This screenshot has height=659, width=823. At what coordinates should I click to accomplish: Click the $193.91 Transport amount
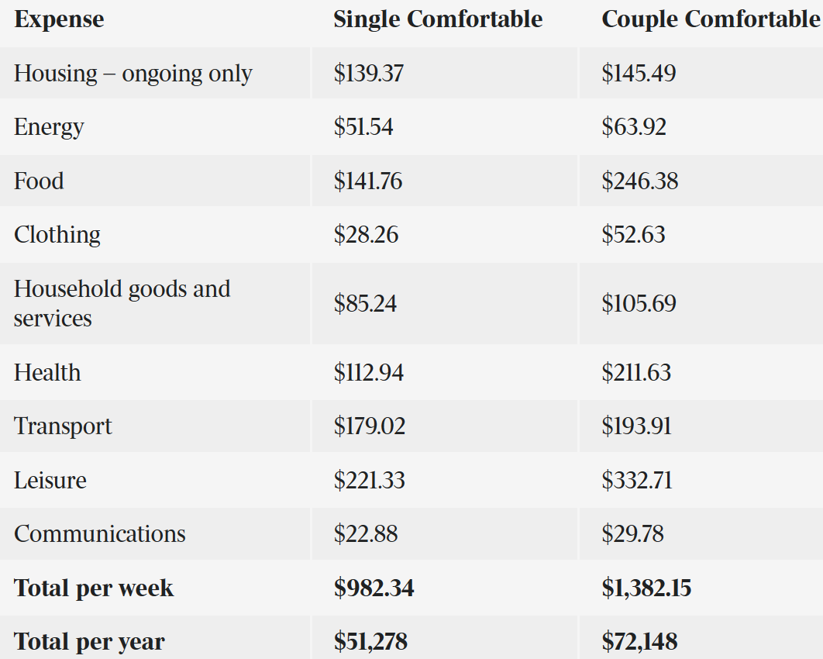[636, 426]
